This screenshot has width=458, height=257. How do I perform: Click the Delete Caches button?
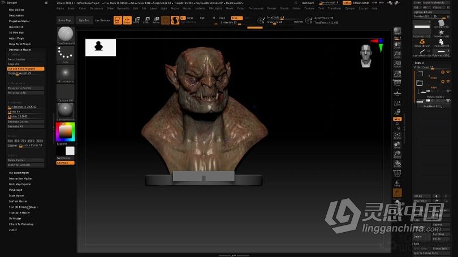(x=25, y=160)
